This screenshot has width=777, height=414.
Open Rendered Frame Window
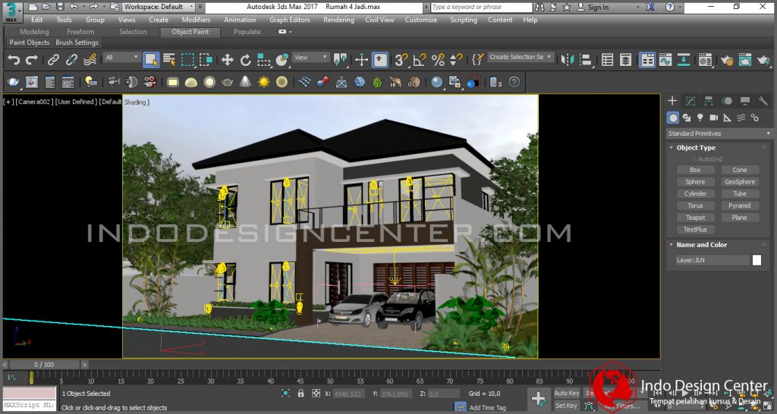click(x=745, y=60)
